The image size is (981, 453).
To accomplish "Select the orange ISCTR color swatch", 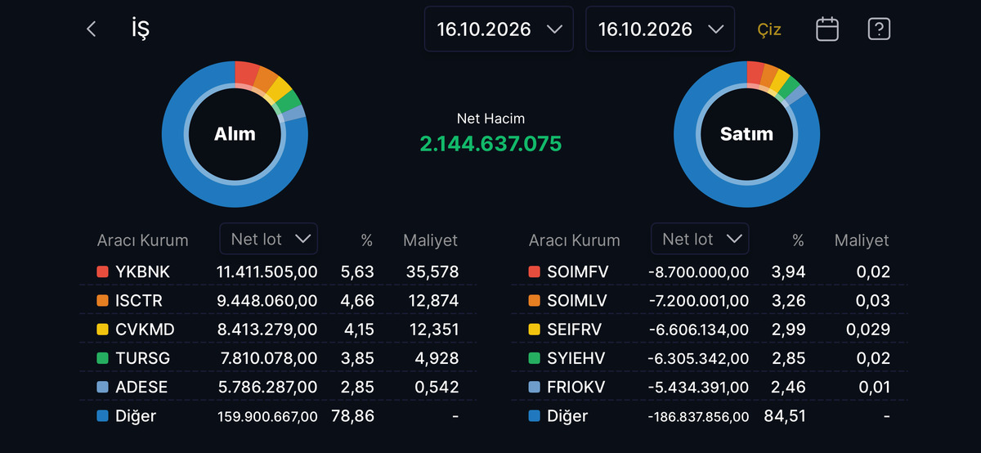I will coord(102,301).
